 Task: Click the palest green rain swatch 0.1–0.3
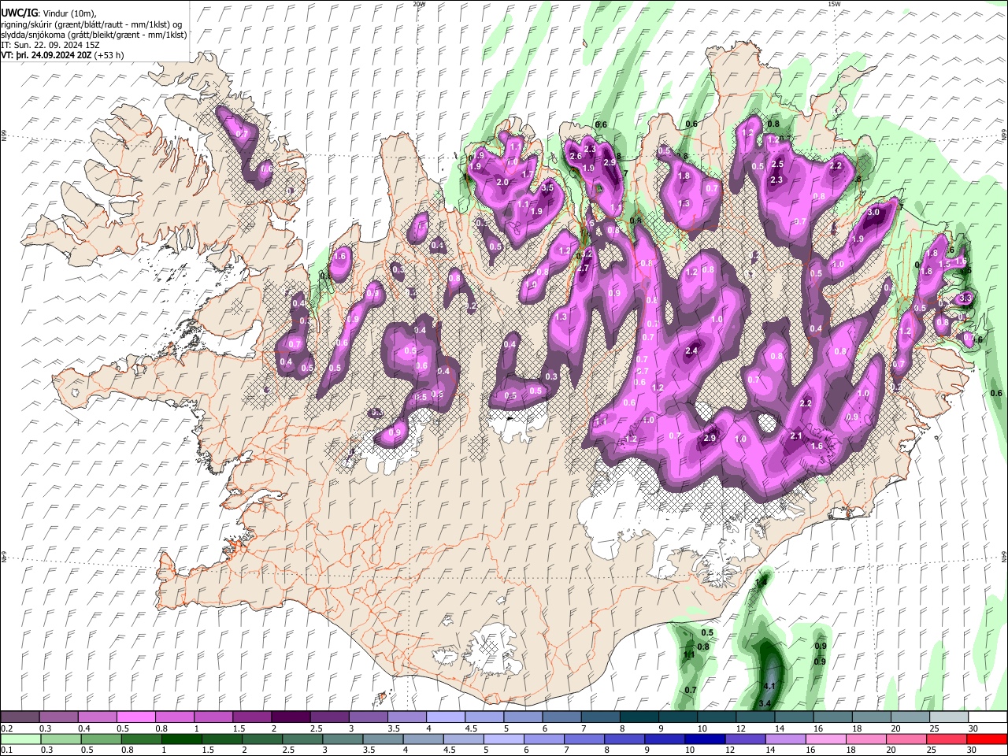tap(20, 739)
